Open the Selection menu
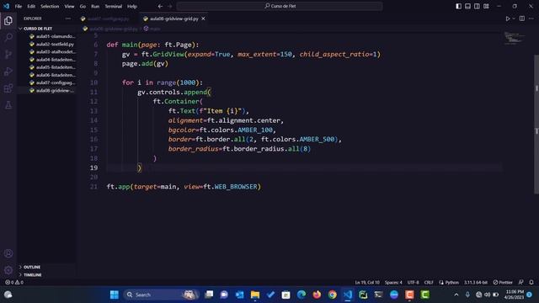 pyautogui.click(x=50, y=6)
